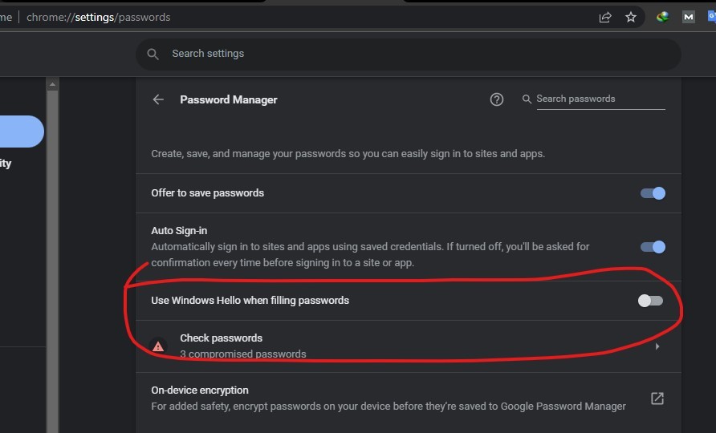
Task: Open the Internet Download Manager extension icon
Action: tap(663, 17)
